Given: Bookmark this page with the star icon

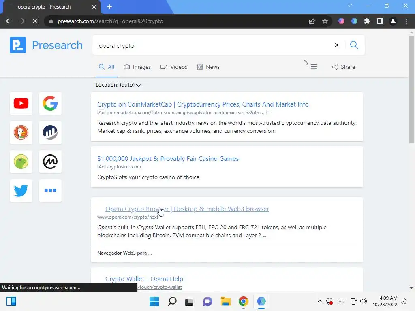Looking at the screenshot, I should pyautogui.click(x=325, y=21).
